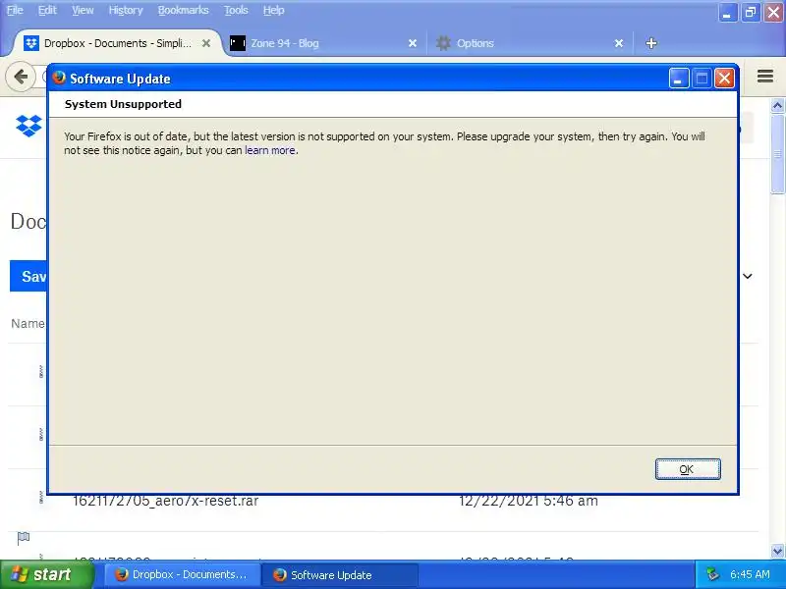Click the system tray icon near clock

click(x=713, y=574)
